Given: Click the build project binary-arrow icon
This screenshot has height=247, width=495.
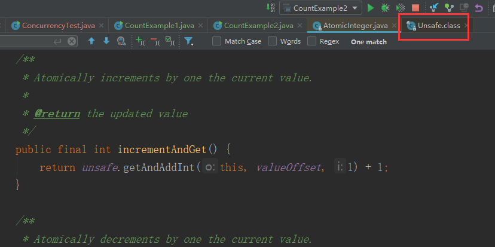Looking at the screenshot, I should [x=271, y=8].
